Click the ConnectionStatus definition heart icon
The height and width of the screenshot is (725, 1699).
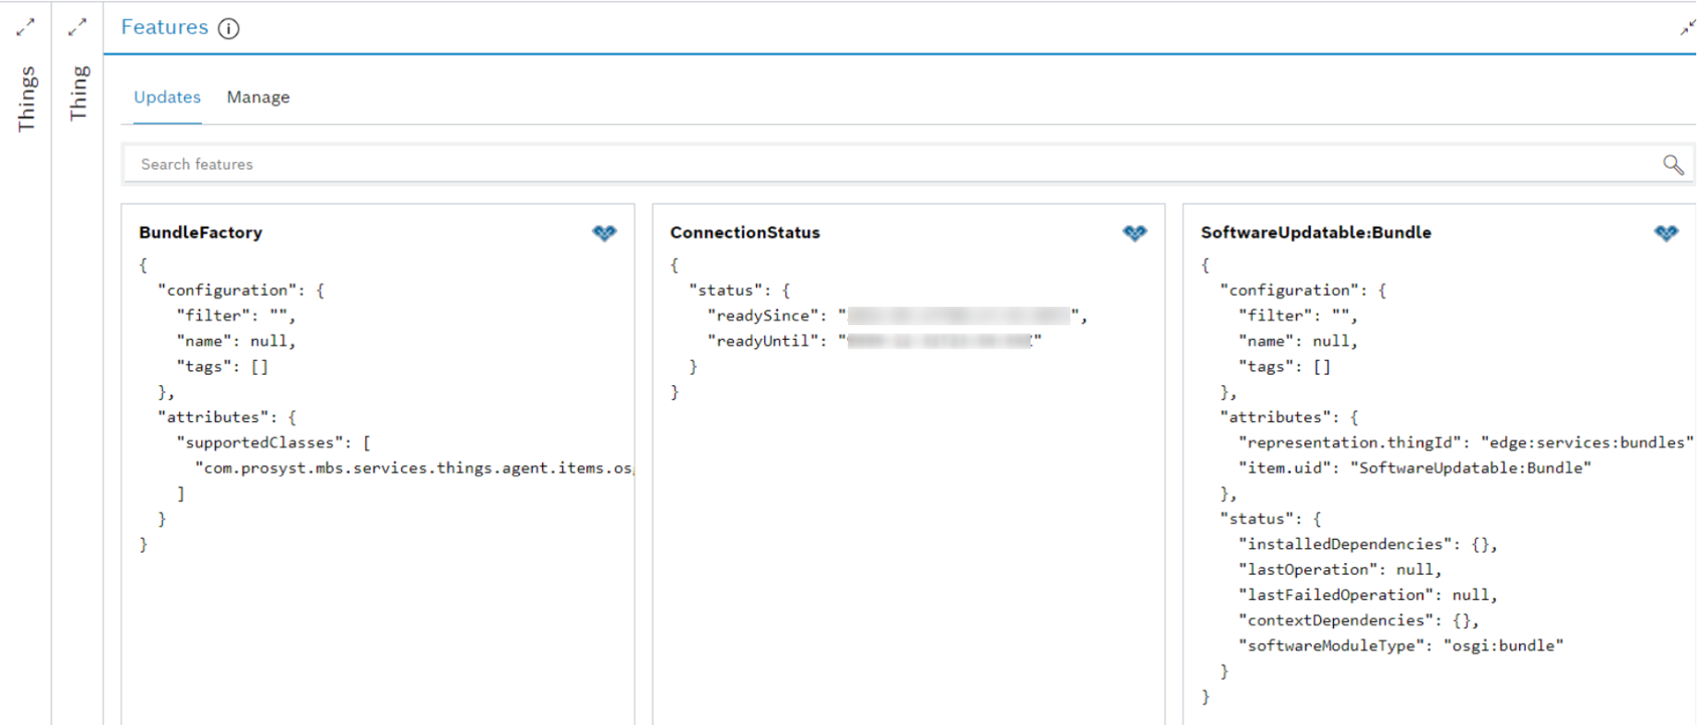click(x=1135, y=233)
